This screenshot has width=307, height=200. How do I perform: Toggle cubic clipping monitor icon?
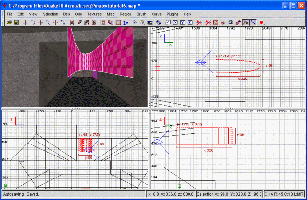pyautogui.click(x=150, y=22)
